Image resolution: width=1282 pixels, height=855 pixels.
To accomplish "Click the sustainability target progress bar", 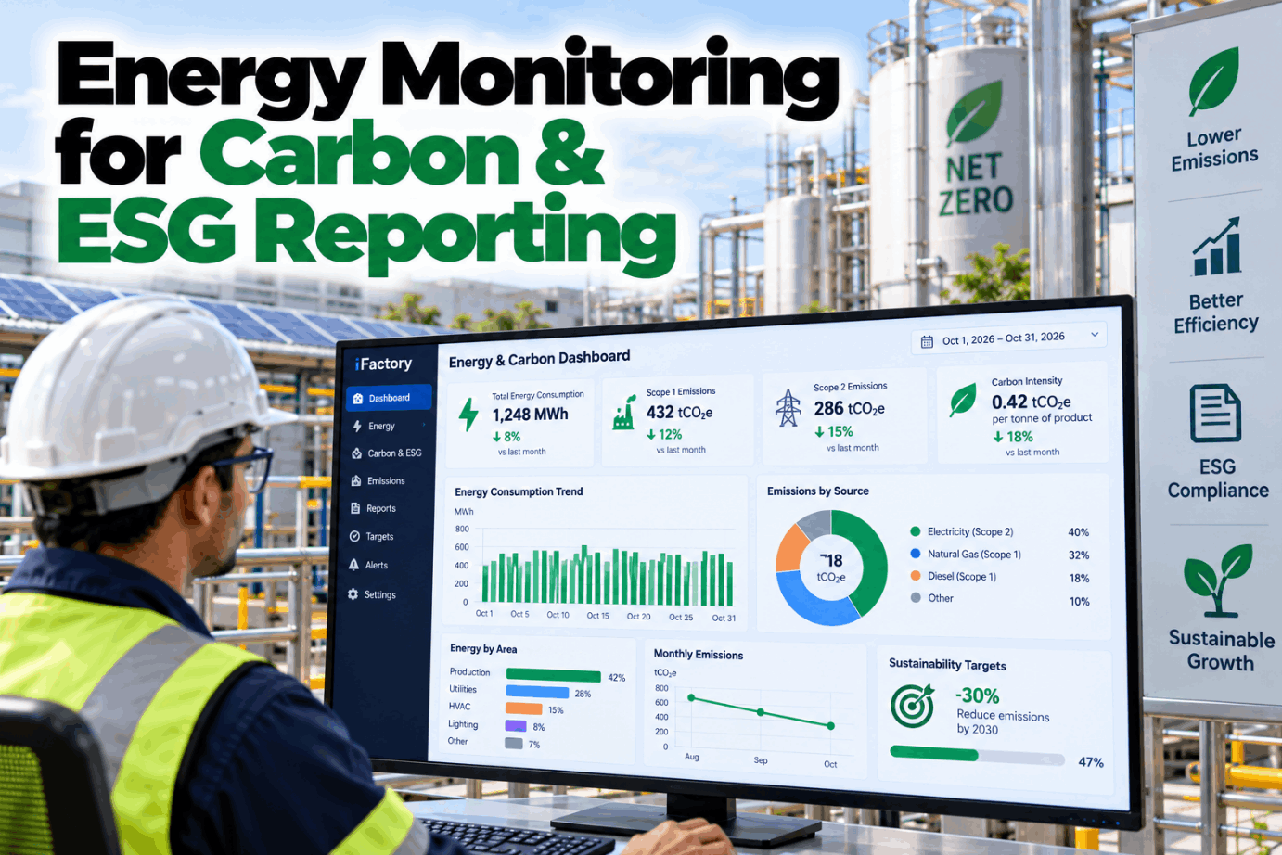I will [x=977, y=756].
